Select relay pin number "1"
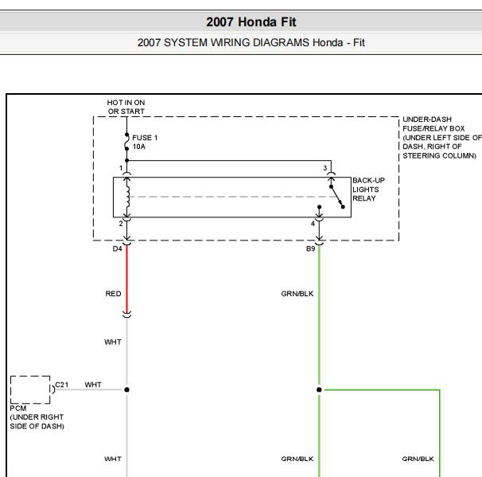 click(x=121, y=168)
